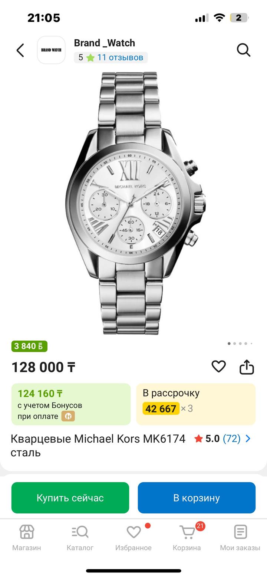The height and width of the screenshot is (578, 267).
Task: Go to the Избранное tab
Action: pyautogui.click(x=133, y=537)
